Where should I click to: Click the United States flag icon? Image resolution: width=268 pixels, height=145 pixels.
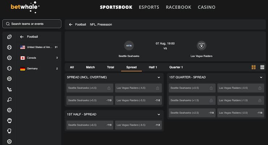click(x=22, y=47)
